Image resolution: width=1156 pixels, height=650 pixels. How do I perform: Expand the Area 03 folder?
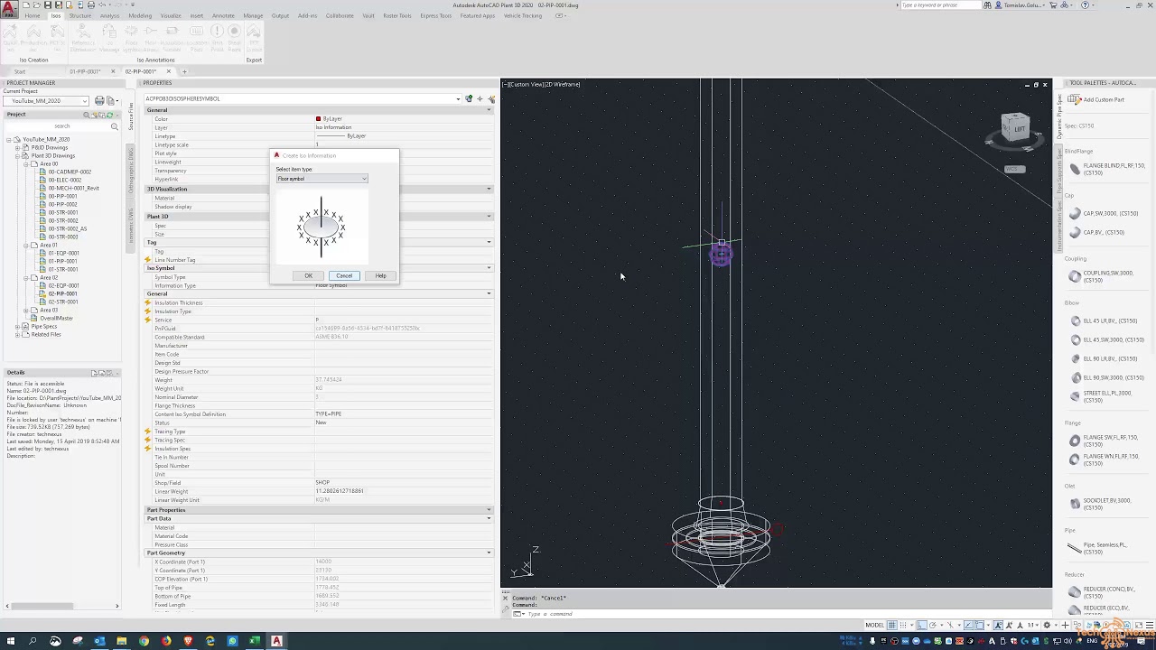(x=25, y=310)
